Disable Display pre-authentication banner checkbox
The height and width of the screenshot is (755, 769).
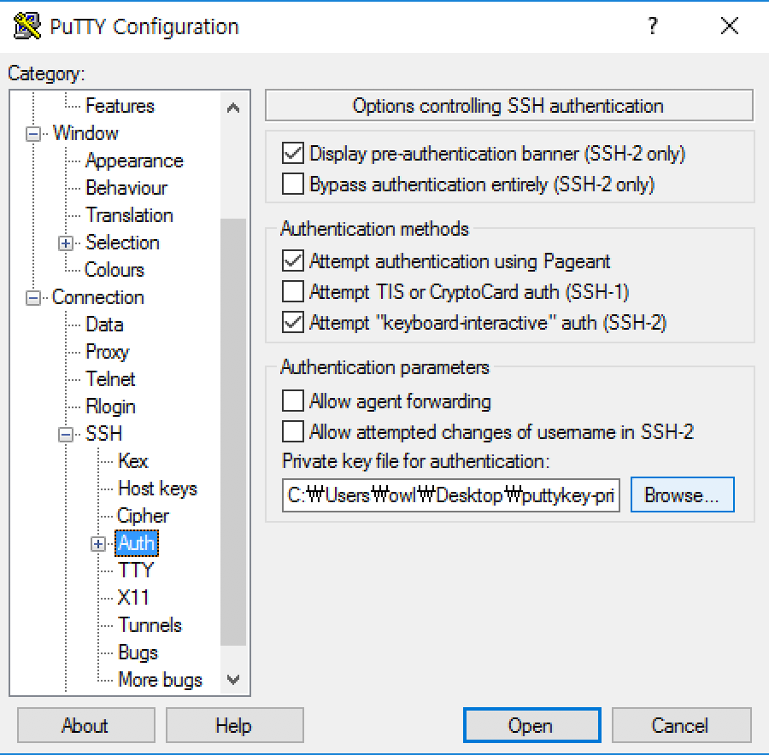293,154
